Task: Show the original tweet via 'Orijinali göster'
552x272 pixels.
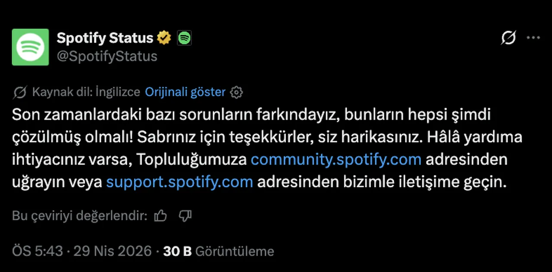Action: click(x=185, y=92)
